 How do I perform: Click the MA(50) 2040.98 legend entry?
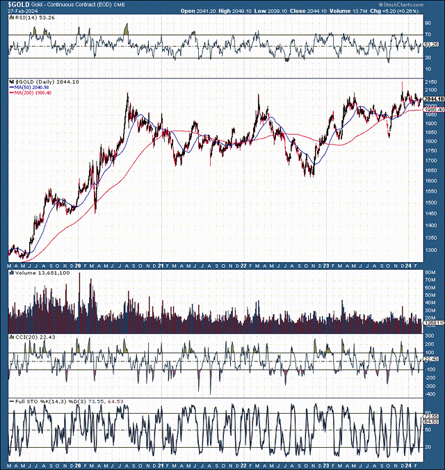click(x=31, y=87)
